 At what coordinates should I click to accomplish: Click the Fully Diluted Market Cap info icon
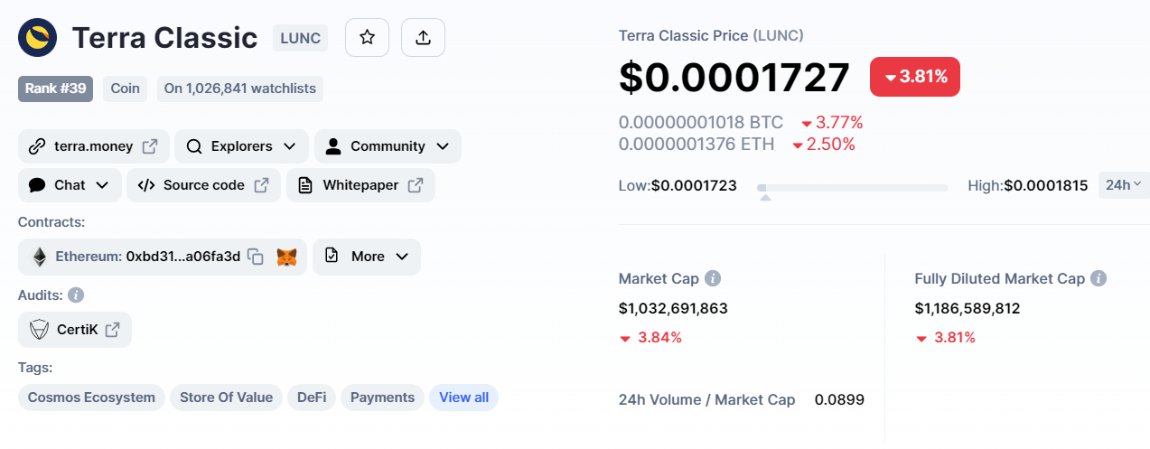(1099, 278)
